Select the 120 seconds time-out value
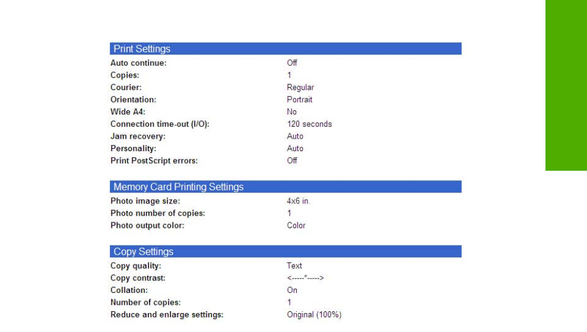The height and width of the screenshot is (332, 587). [x=309, y=124]
